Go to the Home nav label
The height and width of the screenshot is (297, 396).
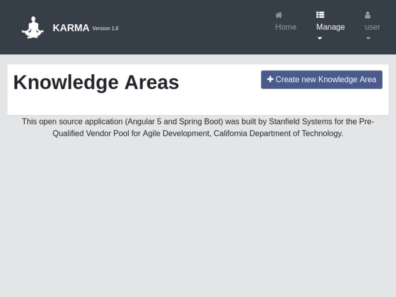[286, 27]
